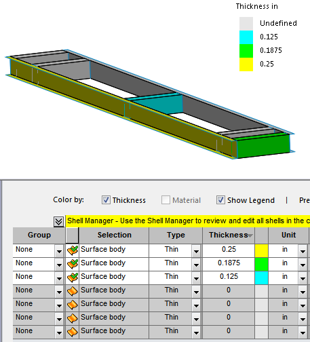Click the green swatch in the 0.1875 row
310x342 pixels.
click(x=262, y=265)
